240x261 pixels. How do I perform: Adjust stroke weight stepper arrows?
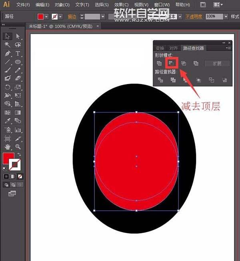[x=82, y=16]
